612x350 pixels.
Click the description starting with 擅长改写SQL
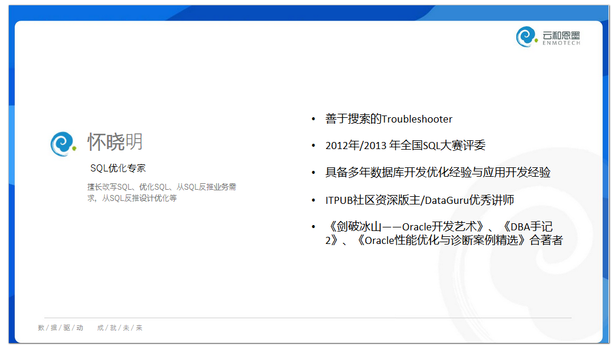pos(161,193)
